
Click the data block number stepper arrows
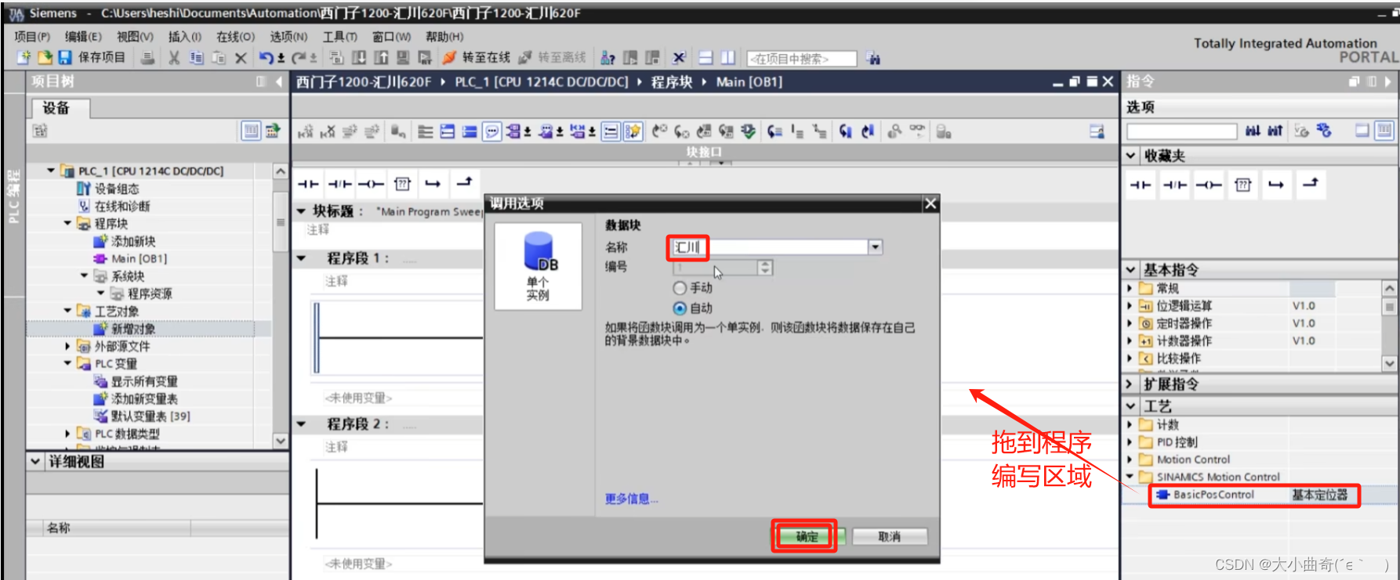point(766,268)
